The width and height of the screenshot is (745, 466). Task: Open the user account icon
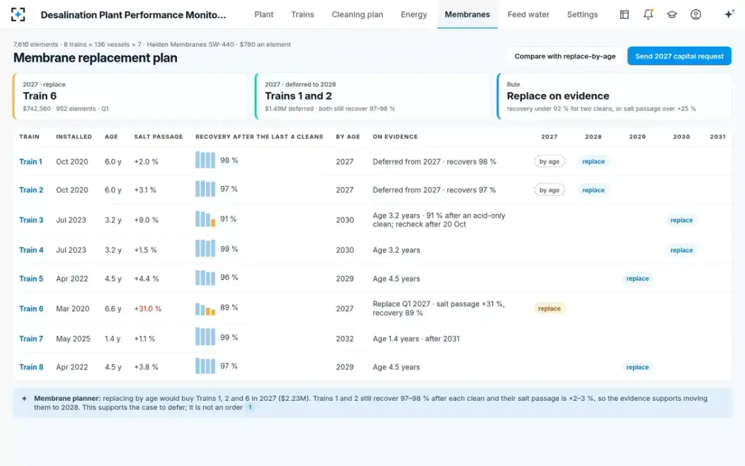[696, 14]
